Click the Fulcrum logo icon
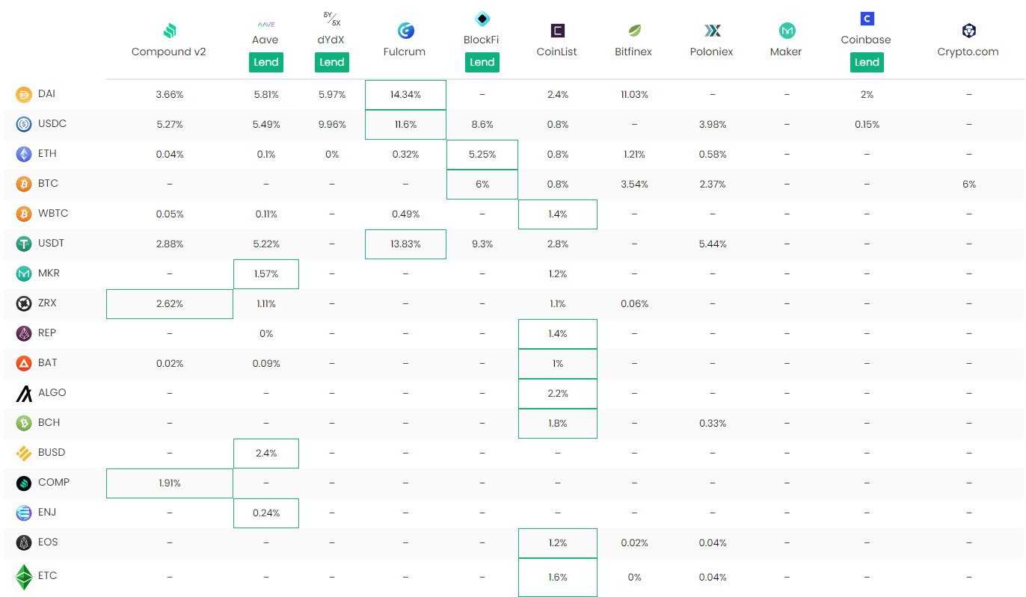This screenshot has height=597, width=1026. coord(406,31)
